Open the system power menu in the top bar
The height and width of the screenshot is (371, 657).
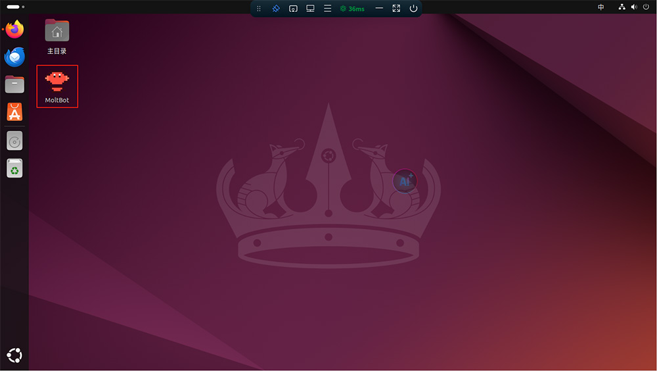(646, 7)
